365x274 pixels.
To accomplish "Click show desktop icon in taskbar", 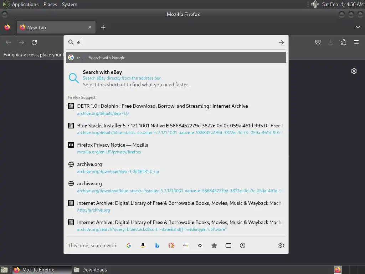I will coord(4,270).
